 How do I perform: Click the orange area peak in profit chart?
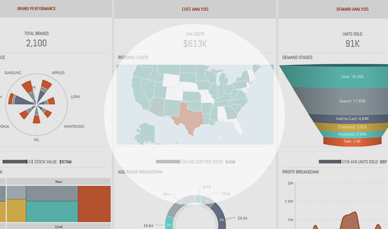(349, 220)
